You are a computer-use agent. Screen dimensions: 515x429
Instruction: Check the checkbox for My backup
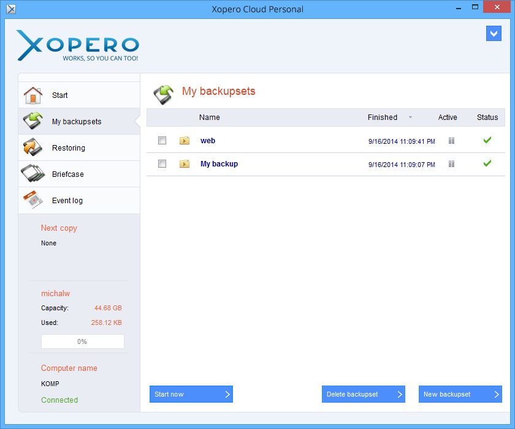162,163
